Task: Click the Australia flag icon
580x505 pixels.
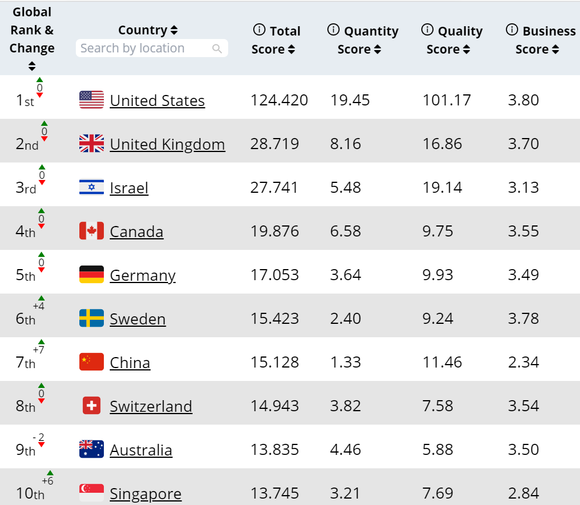Action: (x=92, y=449)
